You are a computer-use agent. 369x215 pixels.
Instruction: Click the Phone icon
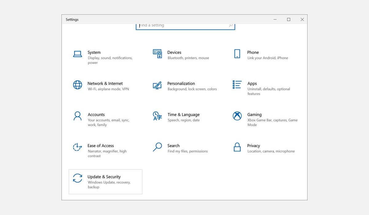pyautogui.click(x=237, y=54)
